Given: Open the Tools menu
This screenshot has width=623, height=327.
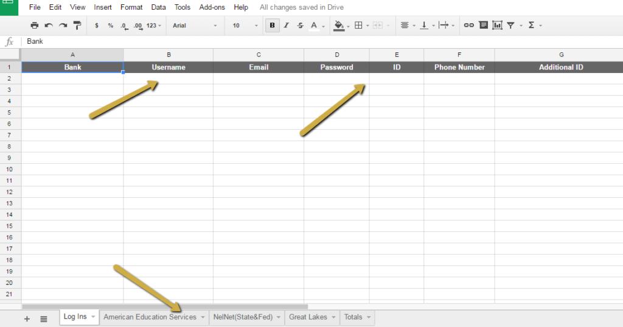Looking at the screenshot, I should pos(183,7).
